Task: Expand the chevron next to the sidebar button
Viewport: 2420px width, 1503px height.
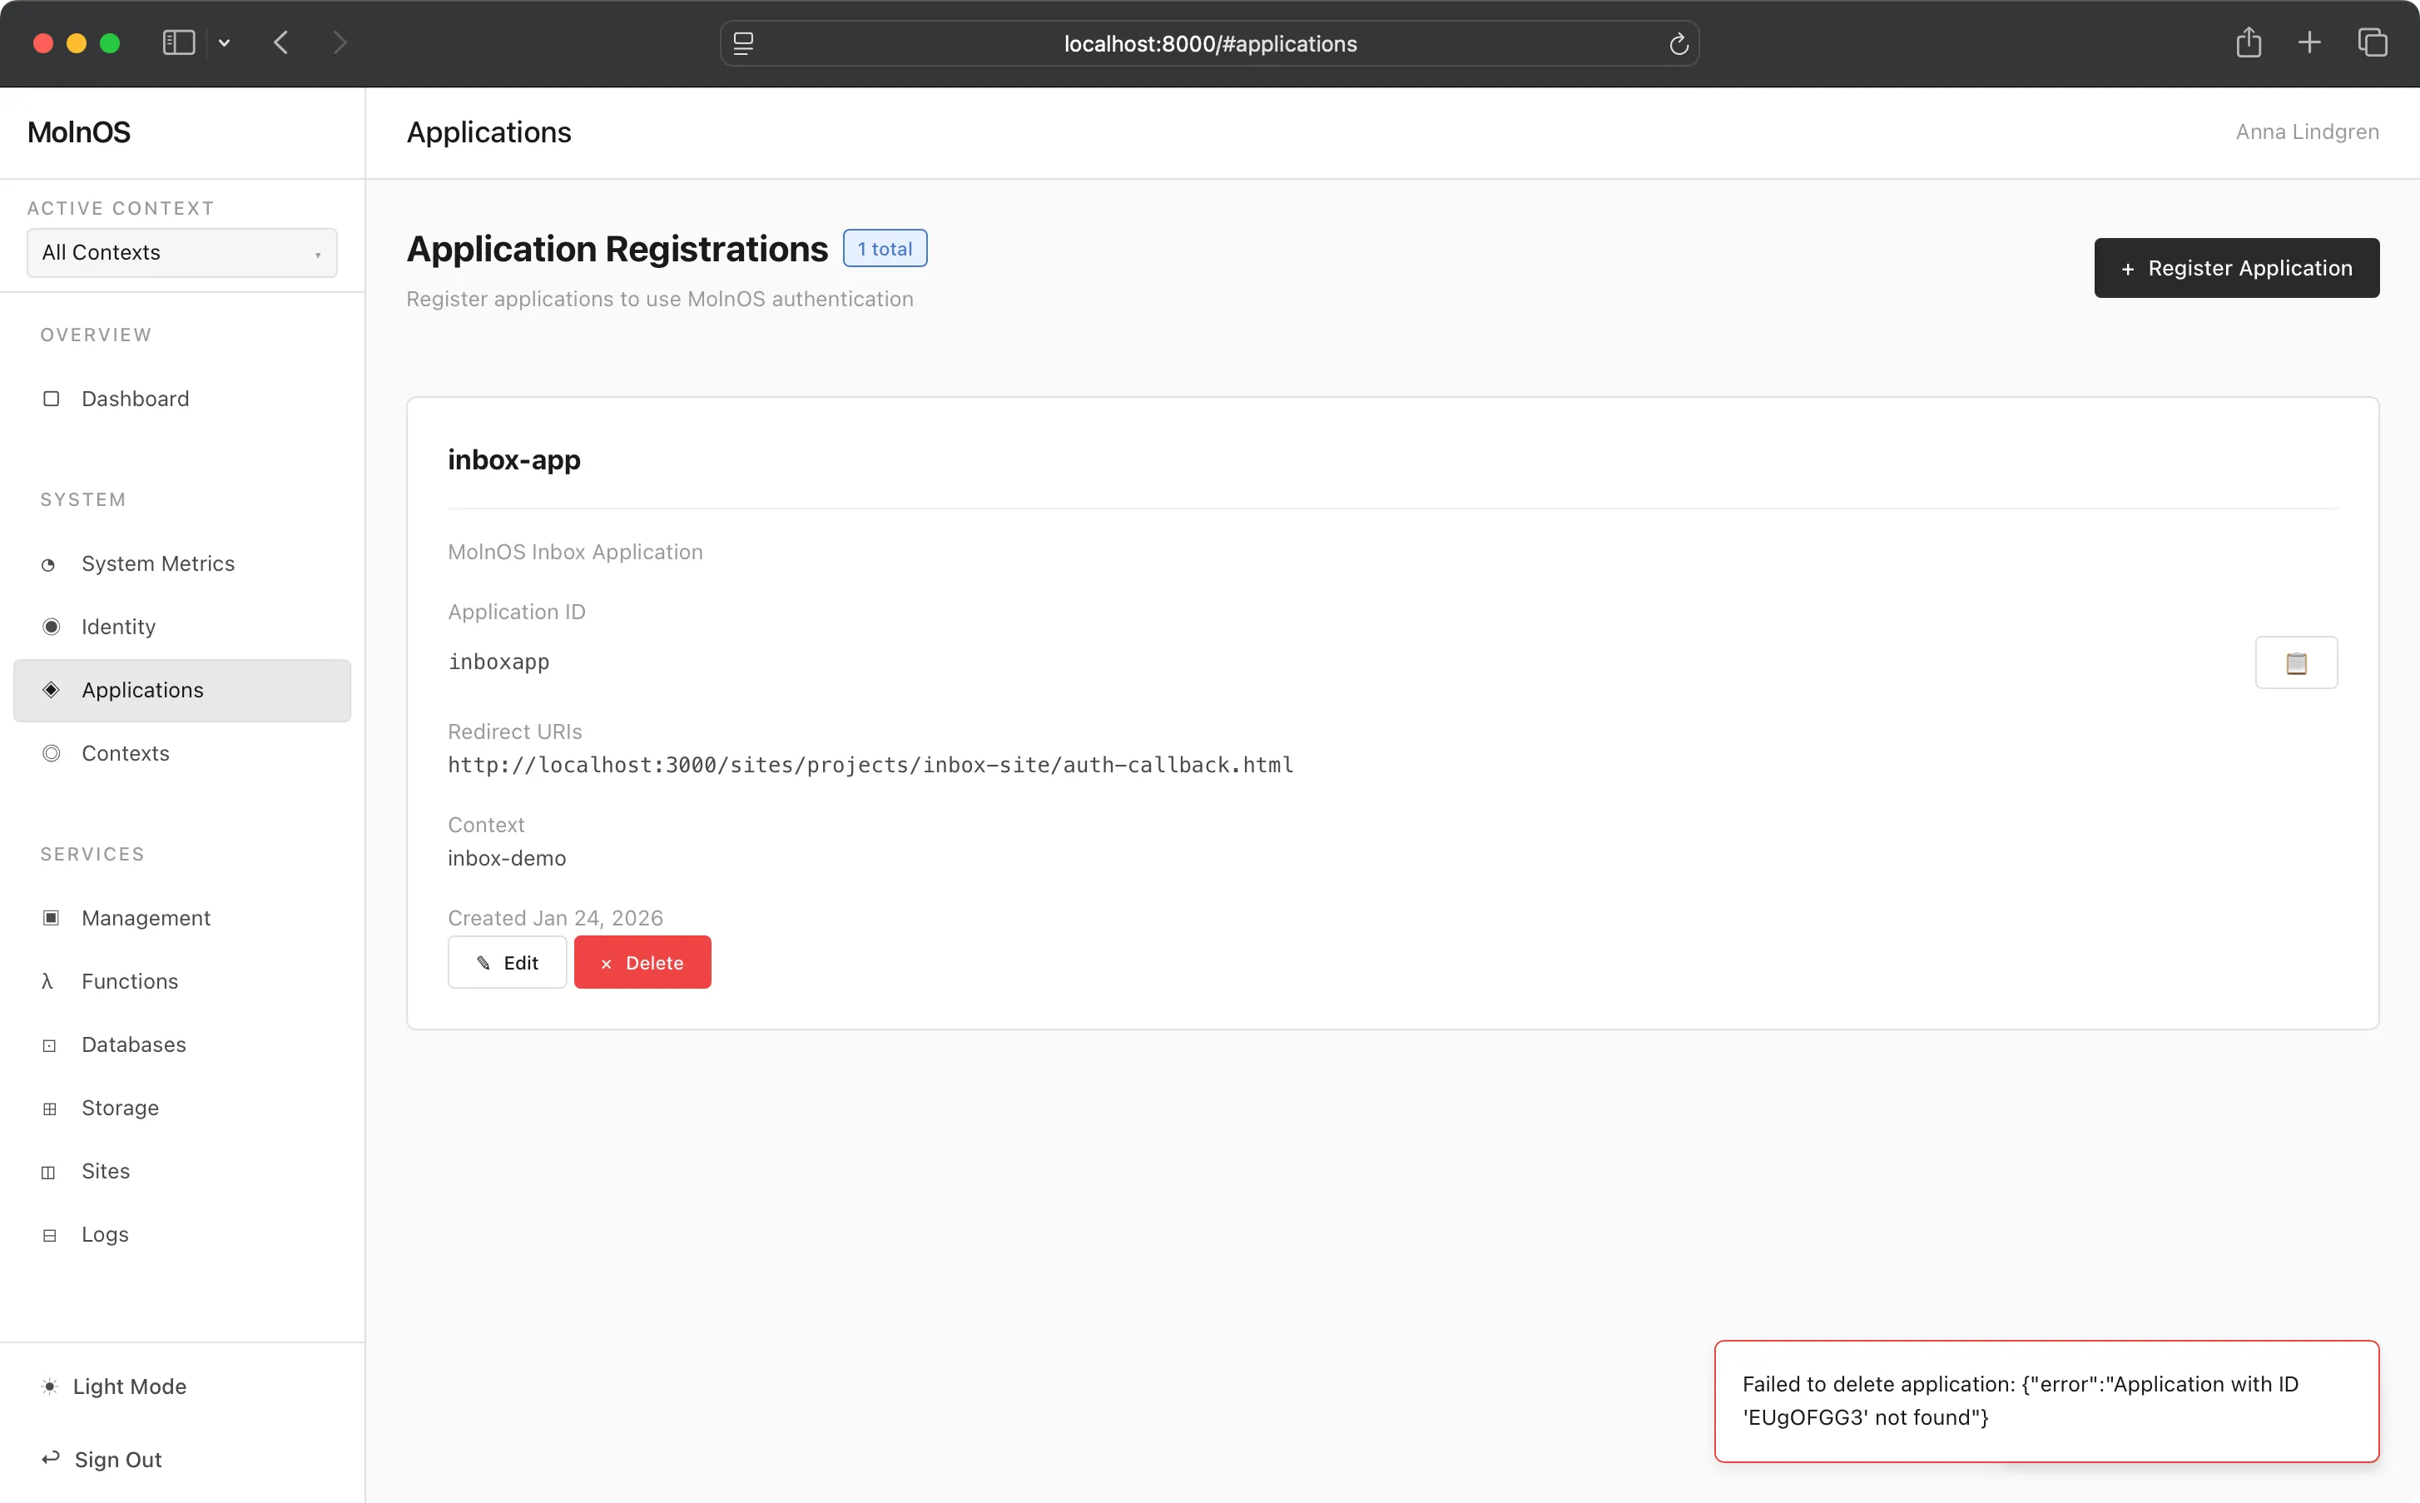Action: tap(224, 42)
